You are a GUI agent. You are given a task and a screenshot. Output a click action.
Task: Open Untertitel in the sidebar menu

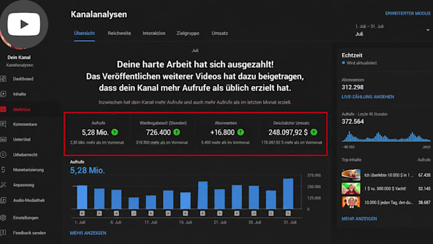coord(22,140)
